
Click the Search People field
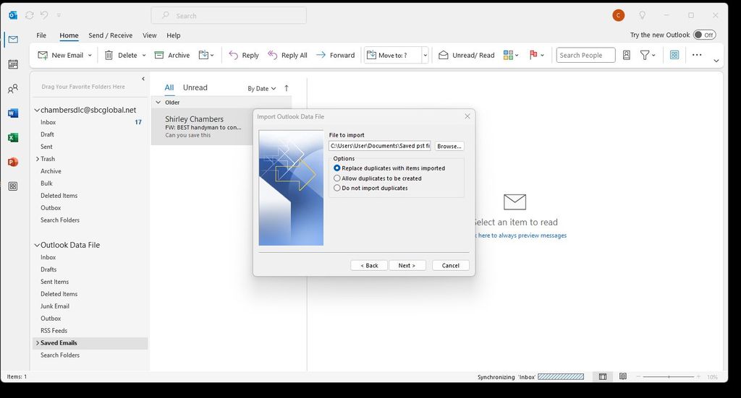[585, 55]
